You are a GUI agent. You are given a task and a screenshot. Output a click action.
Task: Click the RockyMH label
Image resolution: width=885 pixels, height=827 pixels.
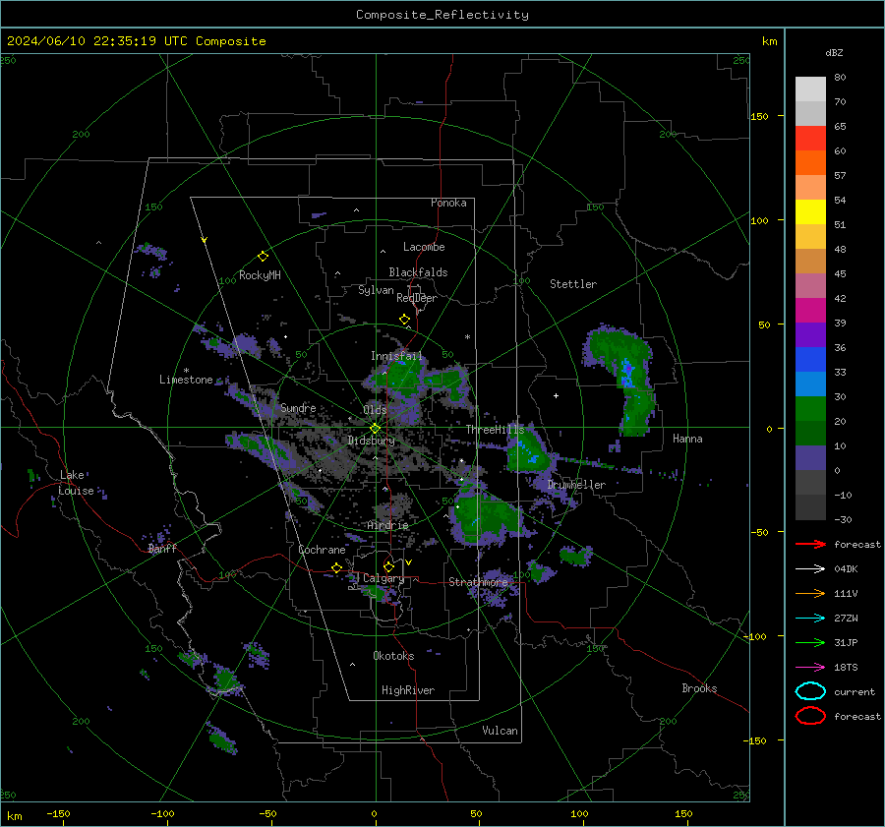pyautogui.click(x=260, y=275)
